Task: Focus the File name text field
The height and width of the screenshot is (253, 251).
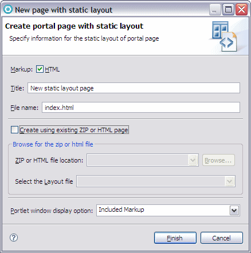Action: [x=141, y=108]
